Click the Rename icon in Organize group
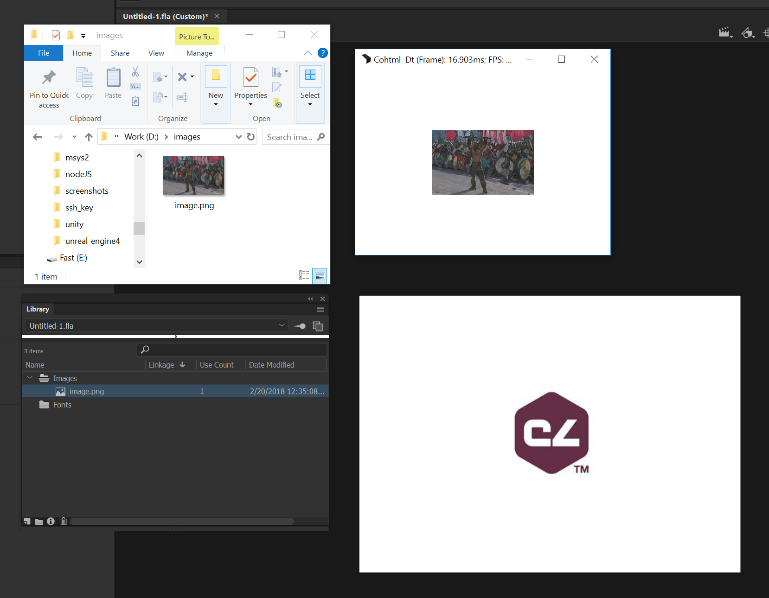The width and height of the screenshot is (769, 598). [x=183, y=97]
